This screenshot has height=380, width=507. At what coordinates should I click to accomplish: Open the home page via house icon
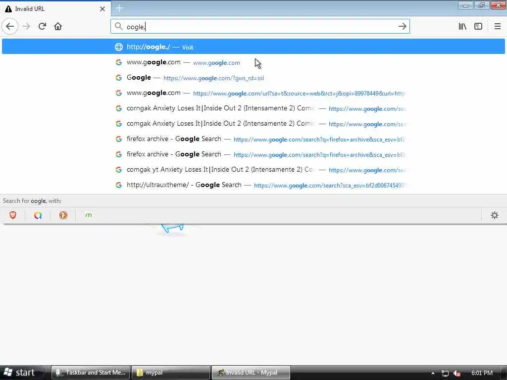58,26
